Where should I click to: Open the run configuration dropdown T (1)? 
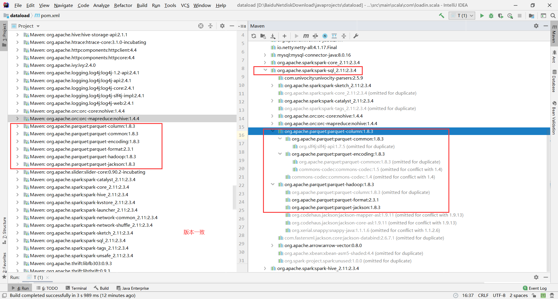pyautogui.click(x=462, y=16)
